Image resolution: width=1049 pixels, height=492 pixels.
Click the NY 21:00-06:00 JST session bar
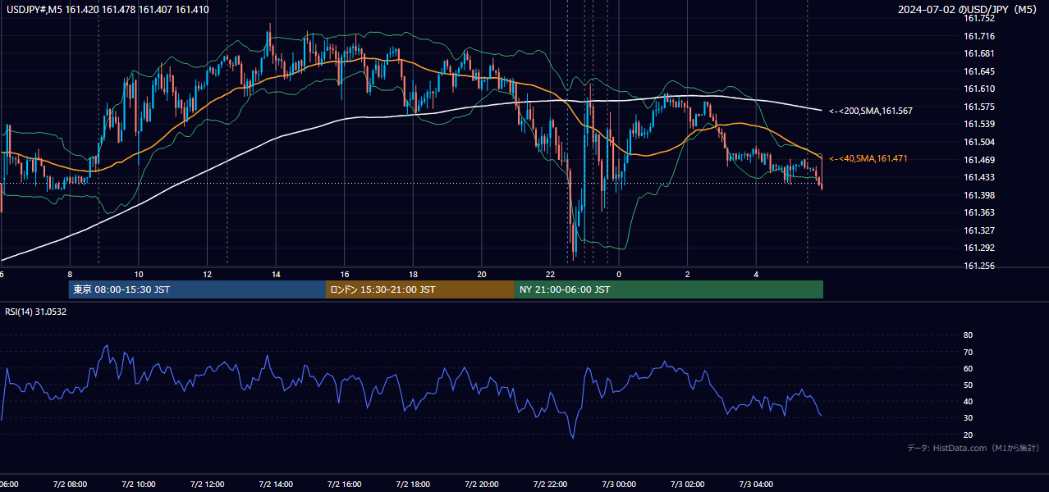click(669, 289)
